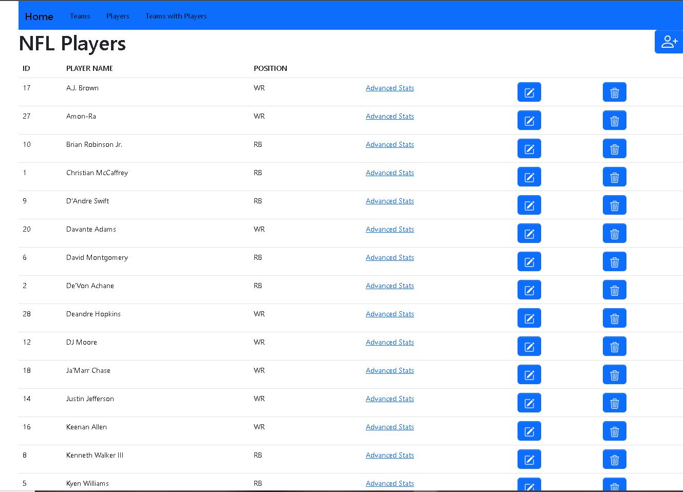Screen dimensions: 683x492
Task: Trash the Kenneth Walker III entry
Action: [614, 460]
